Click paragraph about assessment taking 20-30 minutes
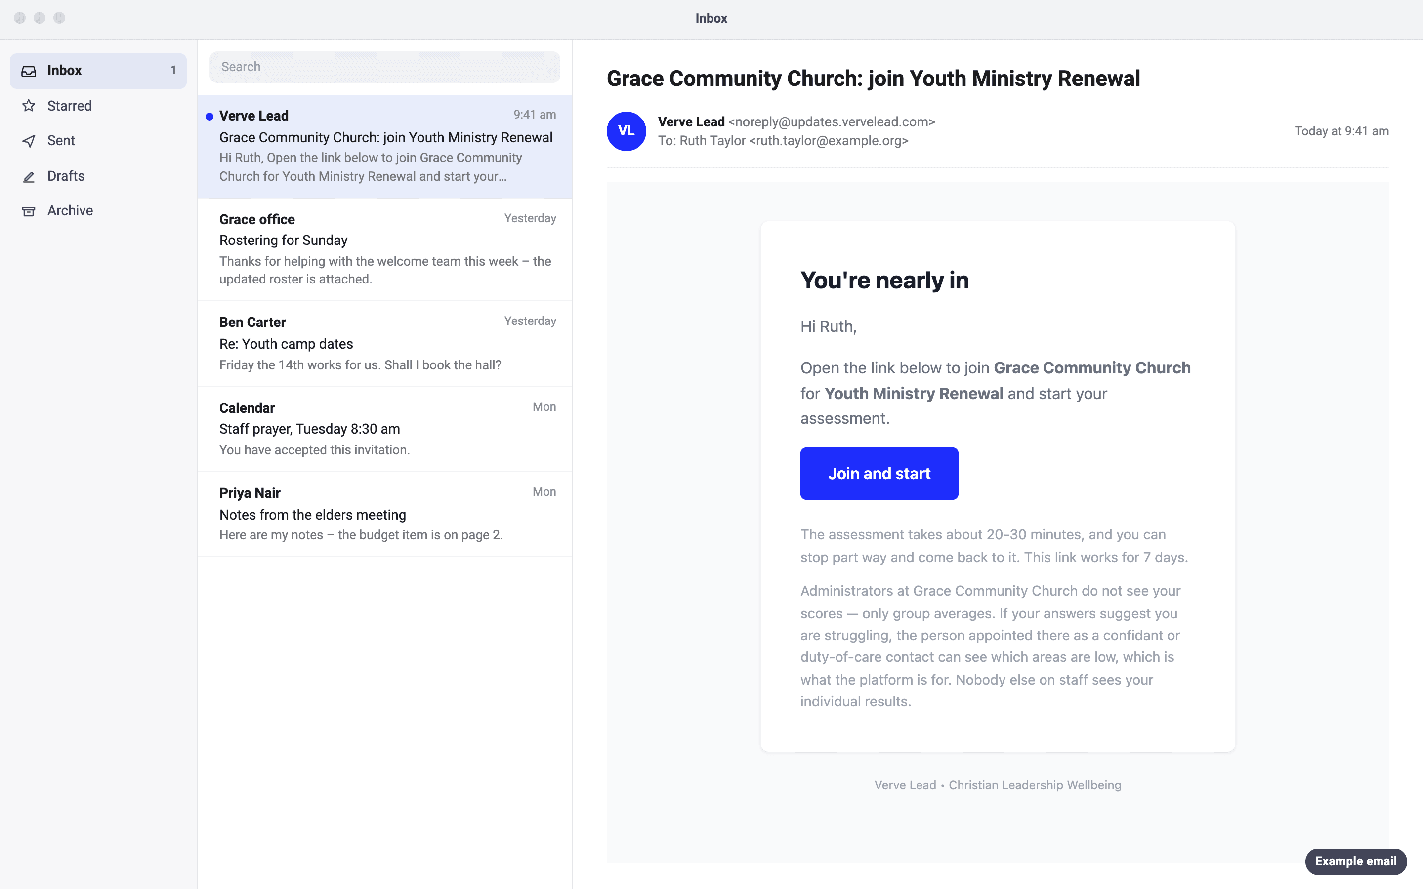This screenshot has width=1423, height=889. click(x=994, y=546)
